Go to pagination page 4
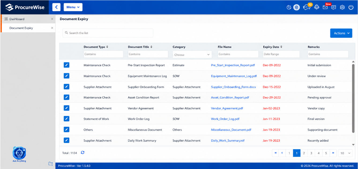Image resolution: width=358 pixels, height=169 pixels. (x=319, y=153)
